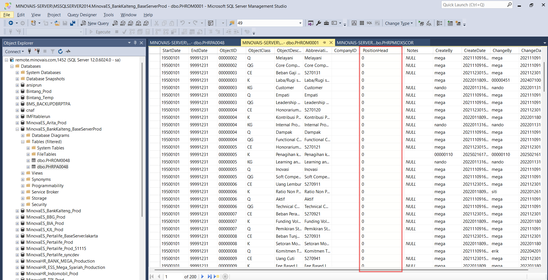Click the Open File folder icon

[57, 23]
